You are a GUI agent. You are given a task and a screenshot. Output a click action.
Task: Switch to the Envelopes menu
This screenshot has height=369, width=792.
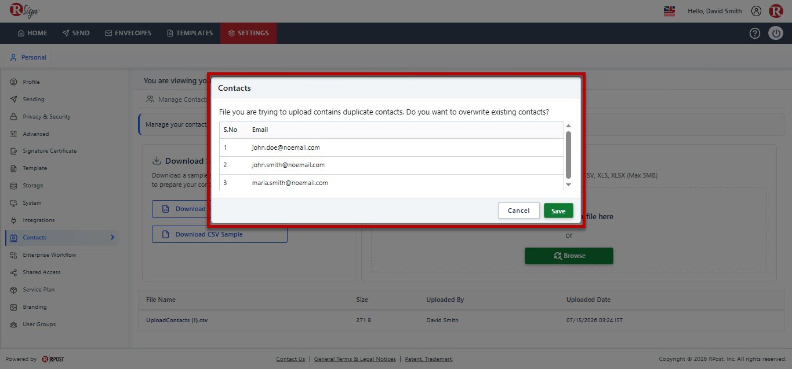point(128,33)
